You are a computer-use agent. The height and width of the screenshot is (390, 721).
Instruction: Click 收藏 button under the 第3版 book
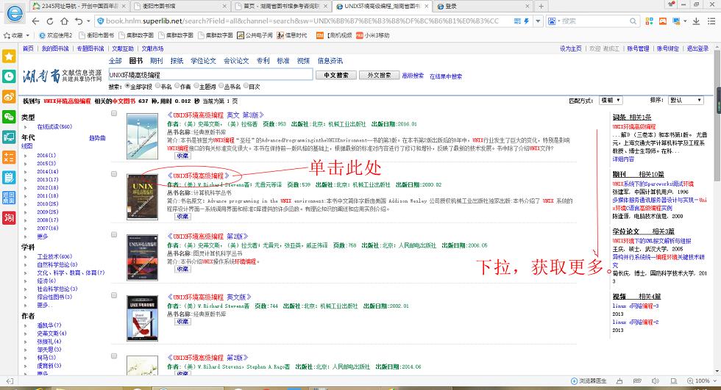click(x=182, y=156)
